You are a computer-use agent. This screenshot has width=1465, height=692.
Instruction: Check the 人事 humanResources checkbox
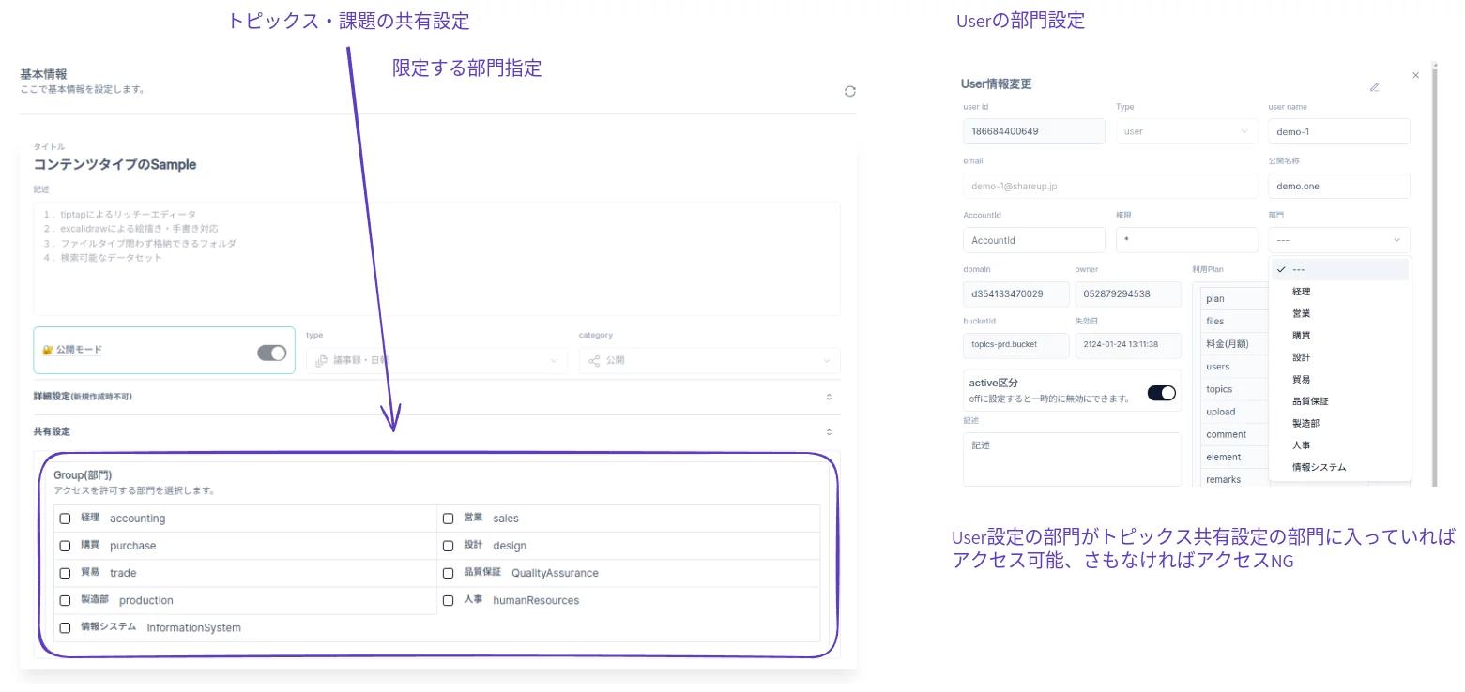[448, 600]
